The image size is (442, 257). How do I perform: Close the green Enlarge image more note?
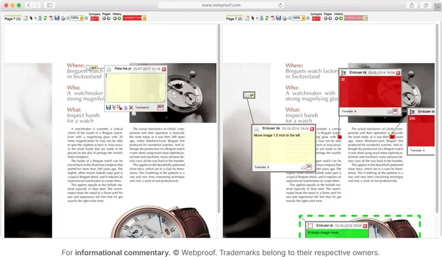[x=365, y=226]
